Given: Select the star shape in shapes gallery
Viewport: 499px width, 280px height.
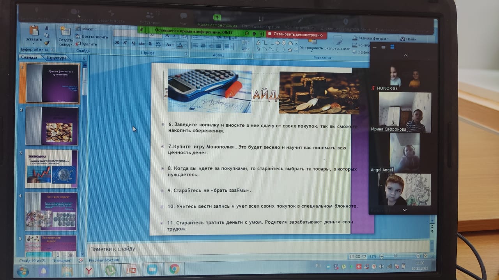Looking at the screenshot, I should coord(290,50).
